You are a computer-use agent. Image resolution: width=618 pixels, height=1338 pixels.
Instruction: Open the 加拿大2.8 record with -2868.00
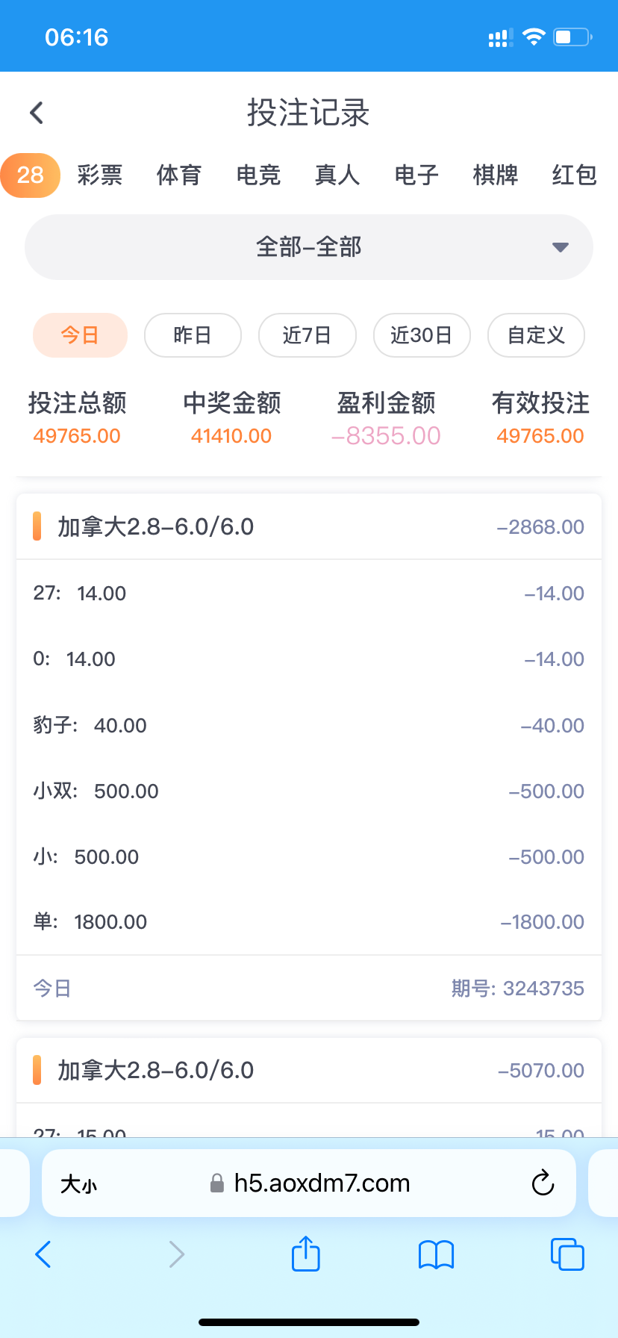pos(308,527)
